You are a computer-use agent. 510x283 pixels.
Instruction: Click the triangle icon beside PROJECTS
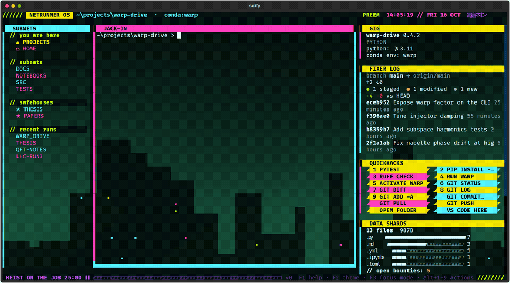pyautogui.click(x=18, y=42)
